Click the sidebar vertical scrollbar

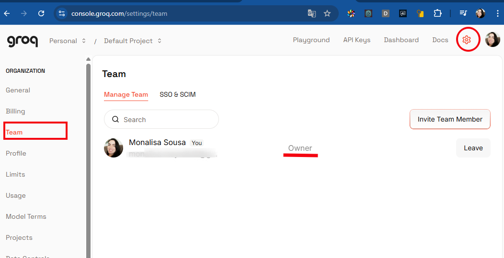point(89,161)
